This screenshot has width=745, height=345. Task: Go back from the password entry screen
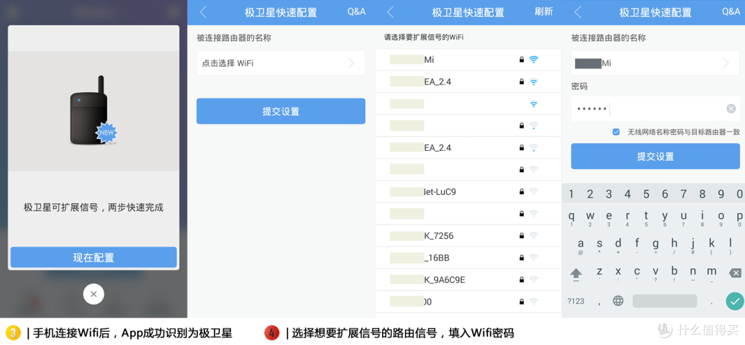[578, 12]
